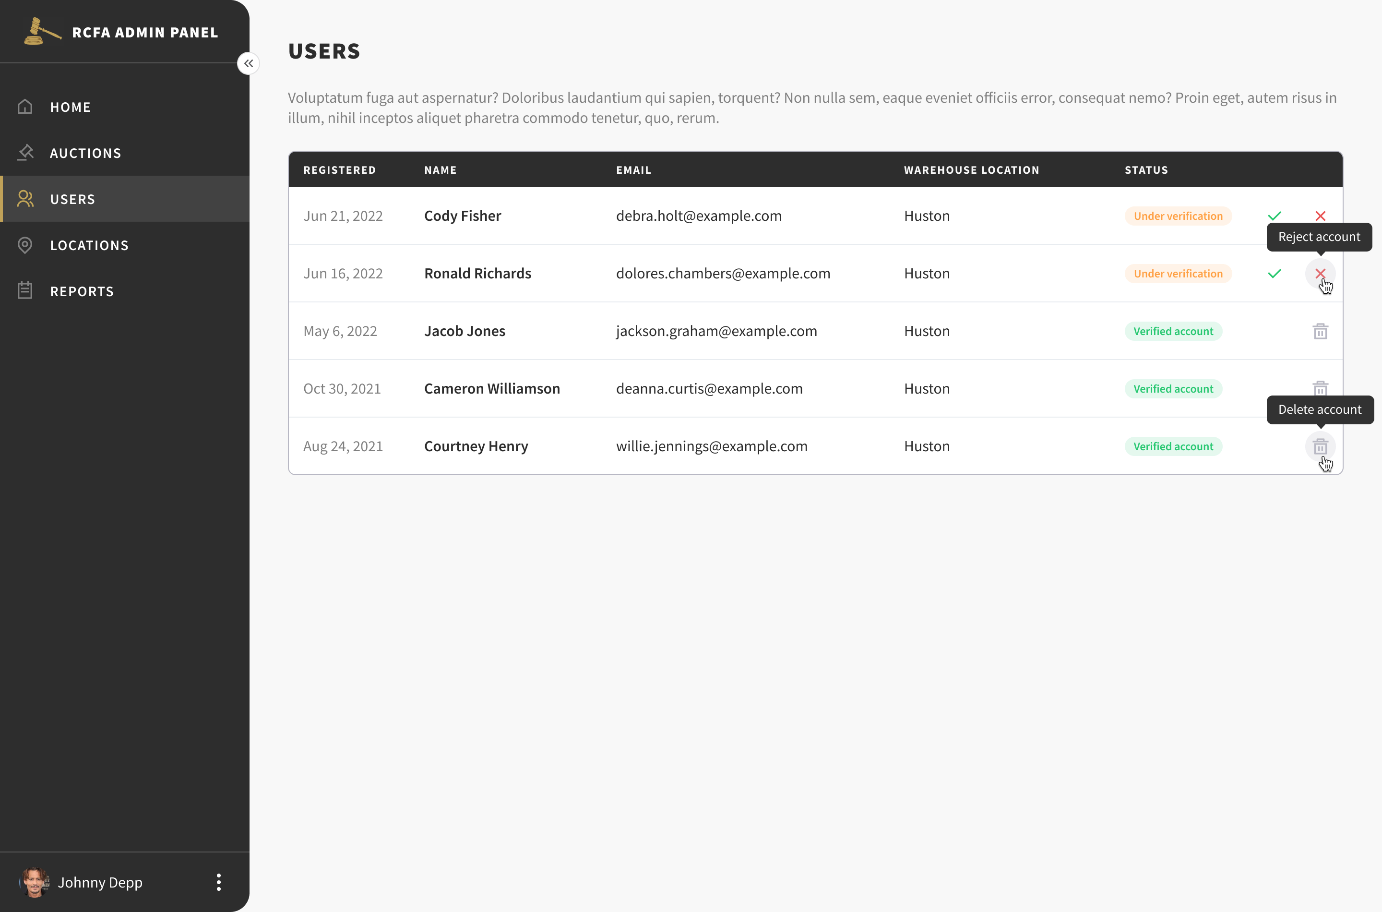Click the USERS page heading
This screenshot has width=1382, height=912.
(x=324, y=51)
